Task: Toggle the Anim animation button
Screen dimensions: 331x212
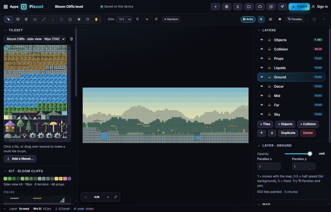Action: (248, 19)
